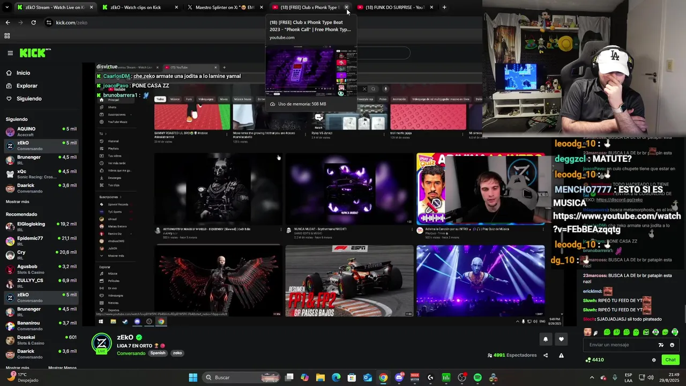The image size is (686, 386).
Task: Open Dosekai channel in sidebar
Action: (41, 340)
